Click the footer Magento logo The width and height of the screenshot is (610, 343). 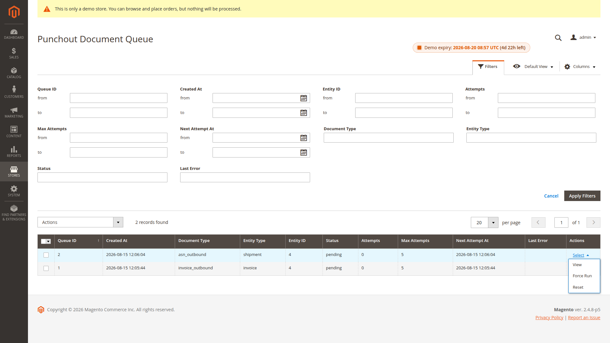point(41,310)
